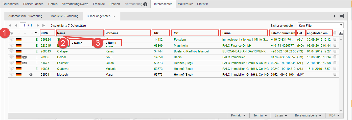Image resolution: width=352 pixels, height=120 pixels.
Task: Open the Automatische Zuordnung tab
Action: pos(25,16)
